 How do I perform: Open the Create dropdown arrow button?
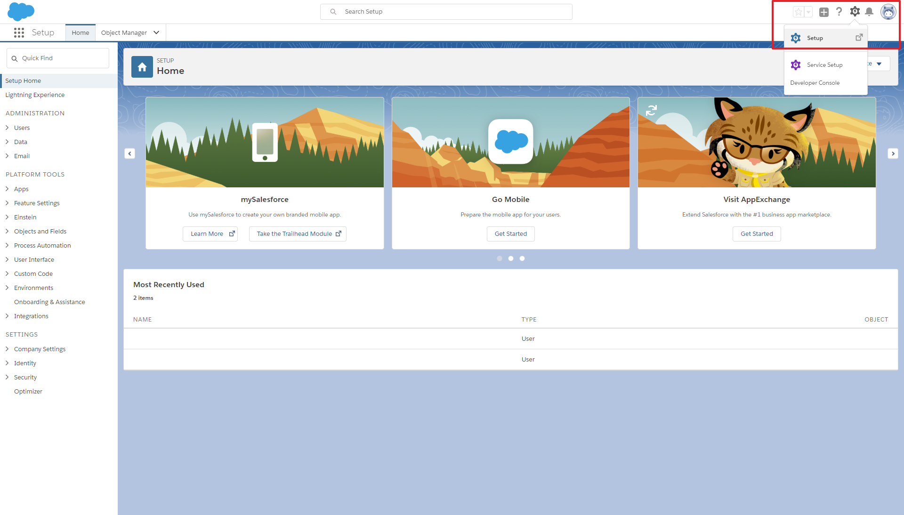coord(879,64)
